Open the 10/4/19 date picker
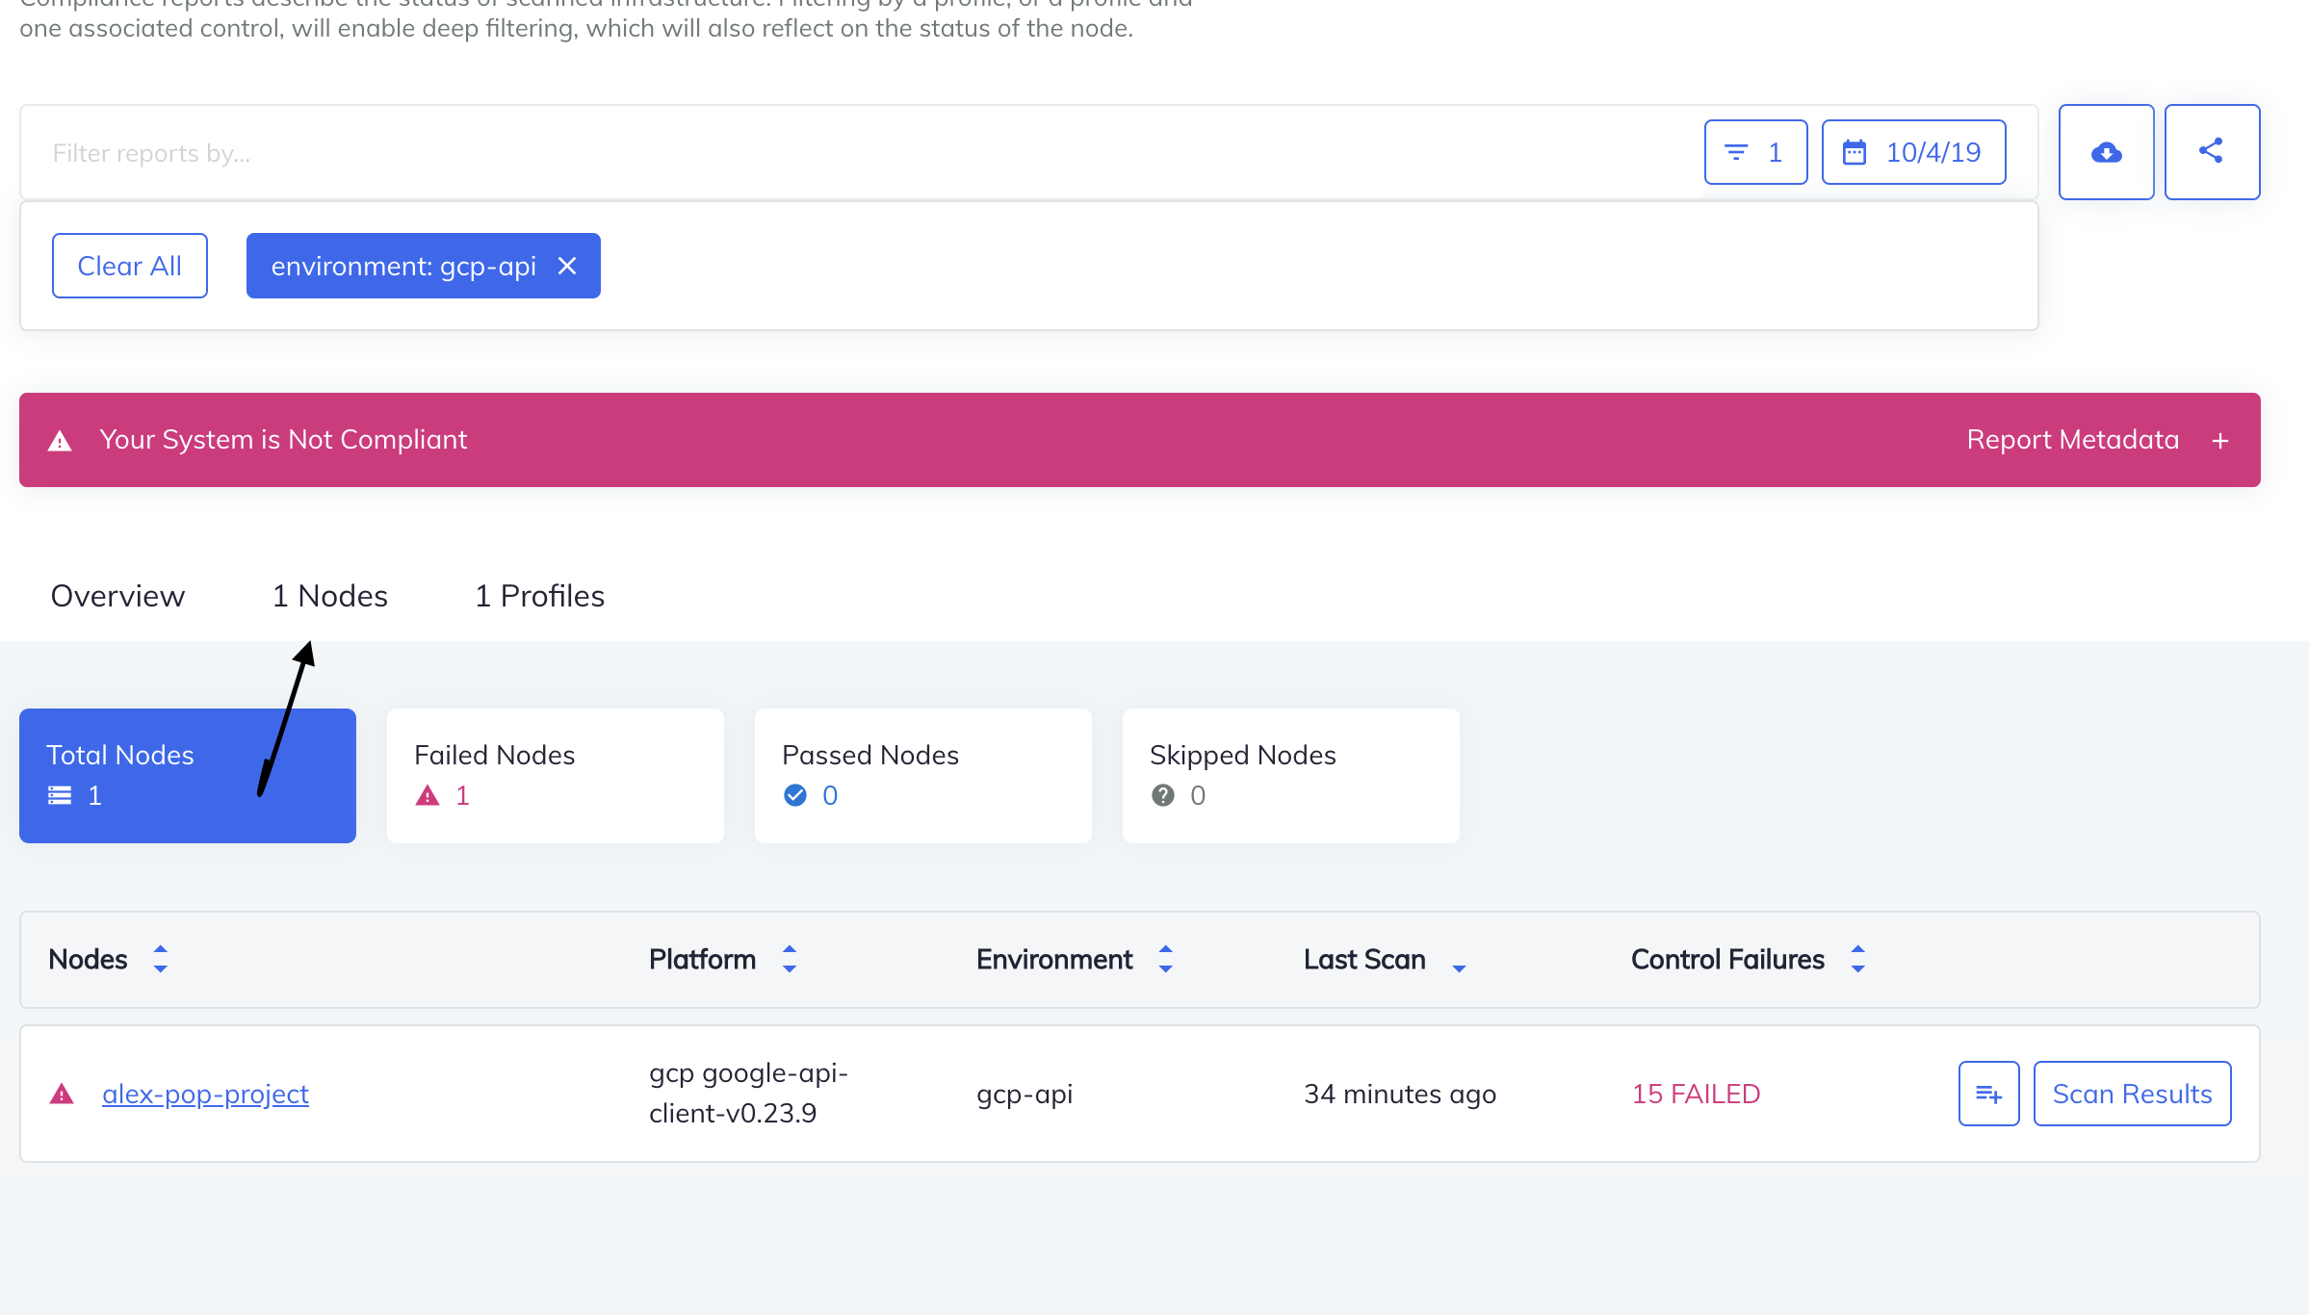This screenshot has width=2309, height=1315. pyautogui.click(x=1913, y=152)
